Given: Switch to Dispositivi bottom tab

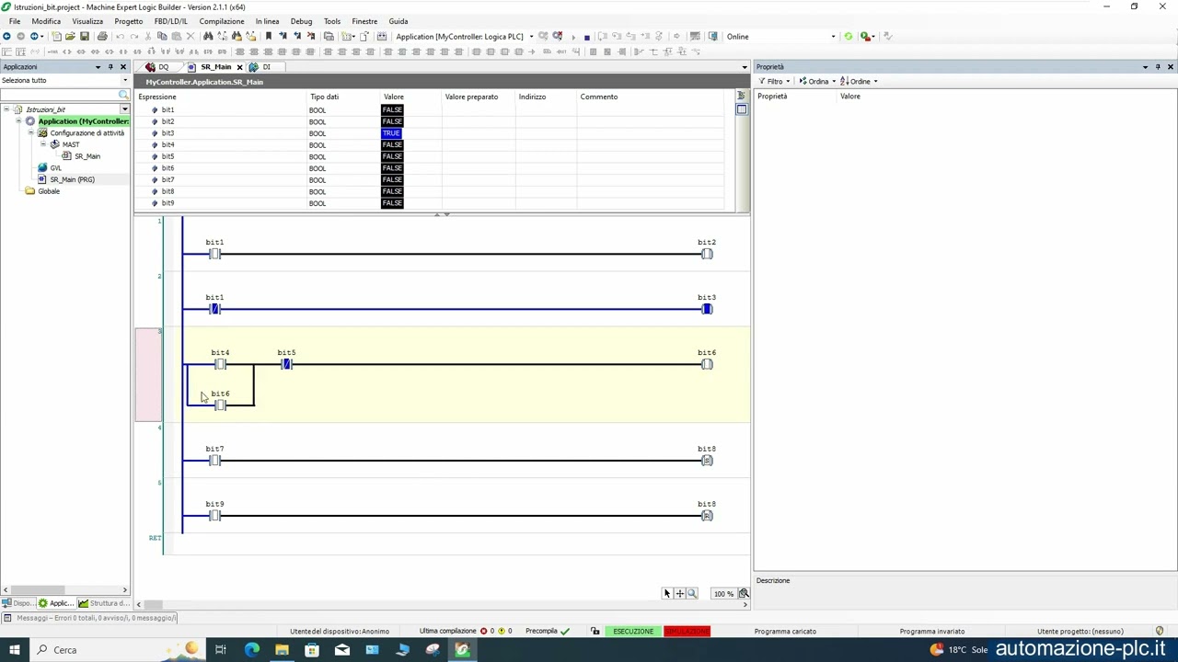Looking at the screenshot, I should pos(18,603).
